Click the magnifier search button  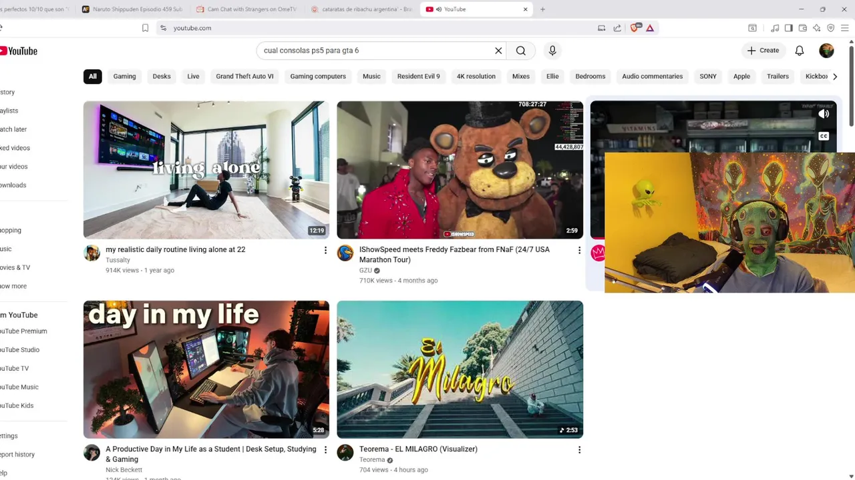click(x=521, y=51)
